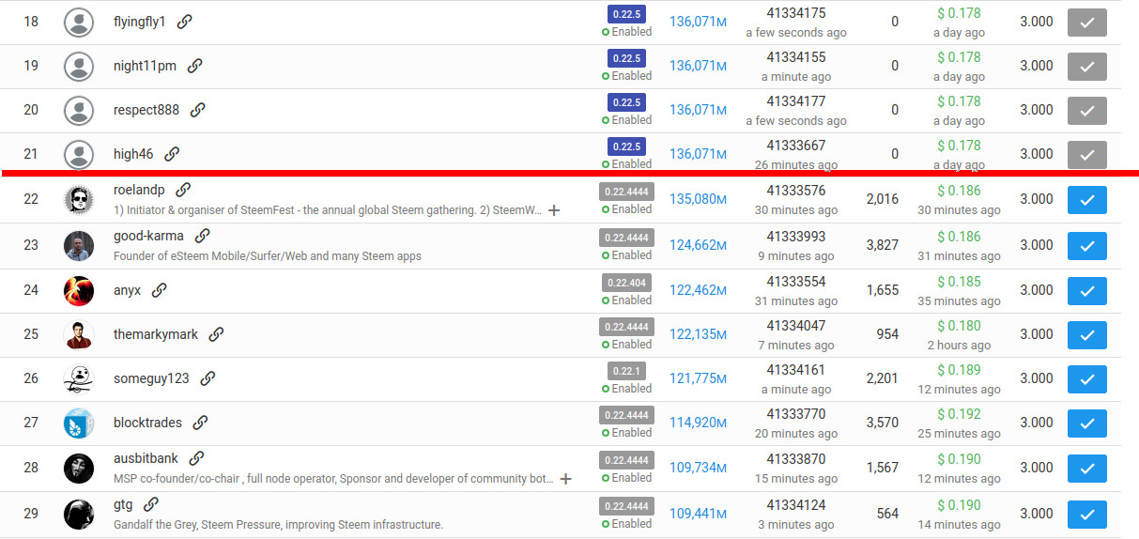Toggle the vote checkmark for high46
Viewport: 1139px width, 539px height.
1086,154
